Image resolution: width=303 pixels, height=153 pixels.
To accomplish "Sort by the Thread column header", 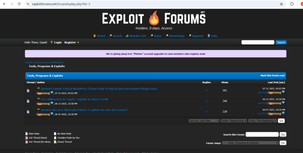I will tap(30, 82).
